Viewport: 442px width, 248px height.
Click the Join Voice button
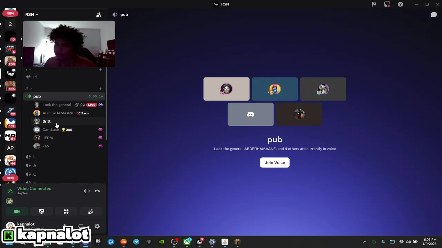point(275,163)
